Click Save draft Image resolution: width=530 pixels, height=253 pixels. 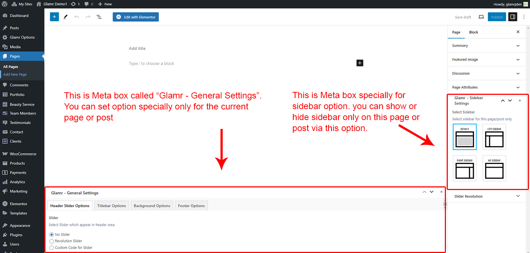pos(463,17)
